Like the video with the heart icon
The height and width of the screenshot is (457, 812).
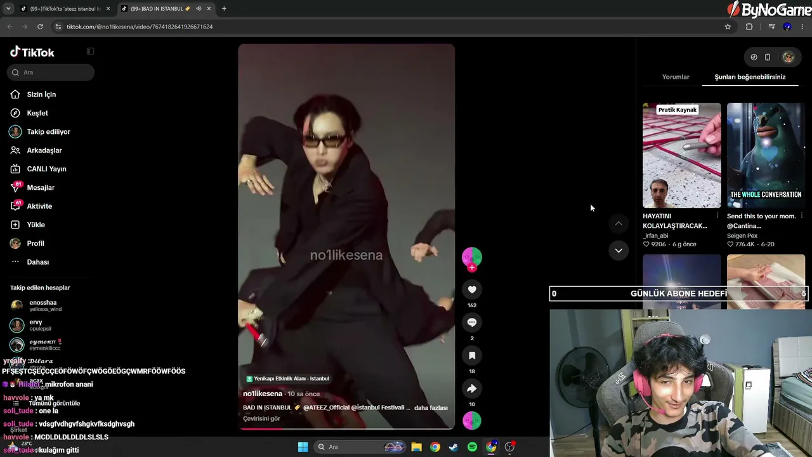click(472, 289)
